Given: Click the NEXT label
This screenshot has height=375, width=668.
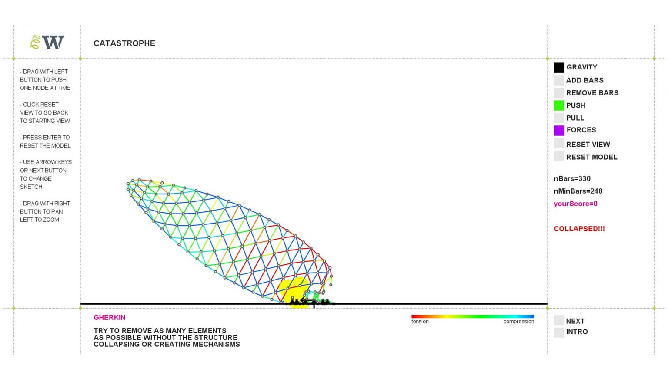Looking at the screenshot, I should pyautogui.click(x=575, y=321).
